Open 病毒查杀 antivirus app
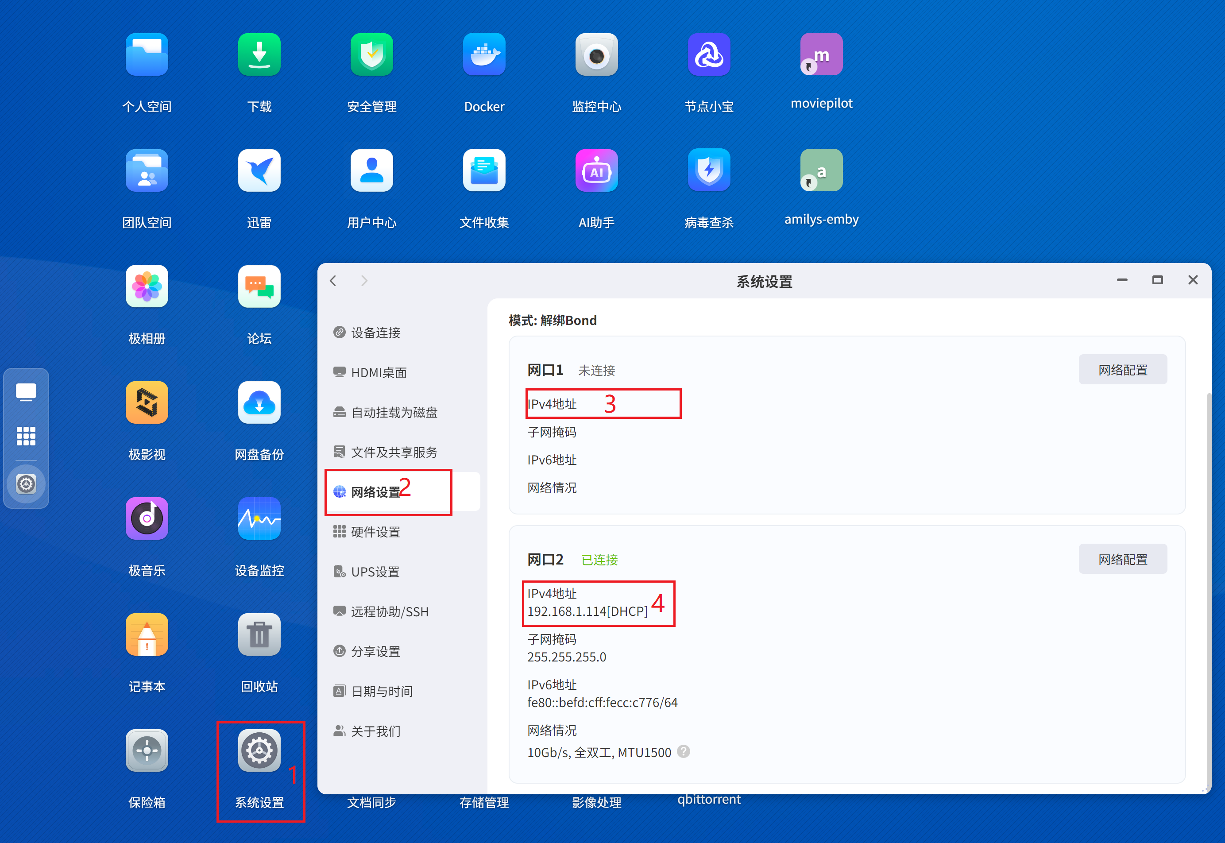 point(709,170)
